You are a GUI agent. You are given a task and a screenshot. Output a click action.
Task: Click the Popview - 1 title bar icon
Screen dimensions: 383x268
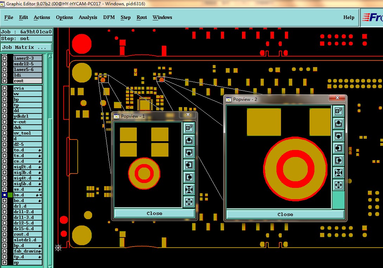116,116
